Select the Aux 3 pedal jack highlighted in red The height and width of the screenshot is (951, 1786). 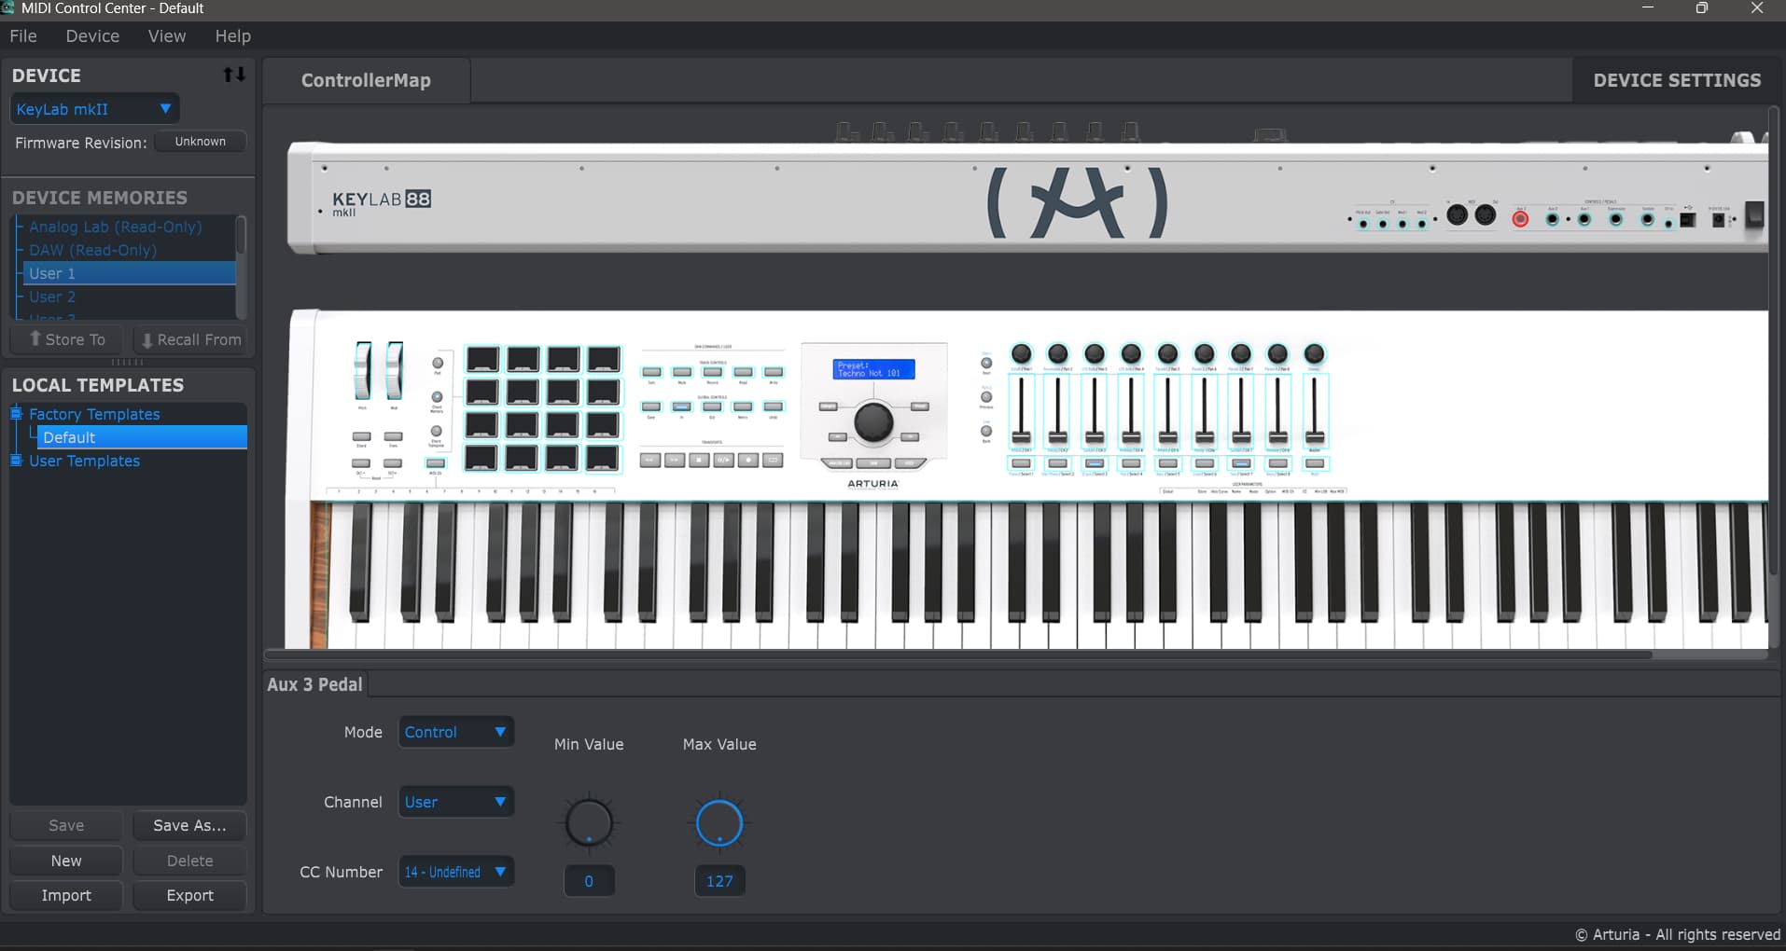click(x=1520, y=219)
